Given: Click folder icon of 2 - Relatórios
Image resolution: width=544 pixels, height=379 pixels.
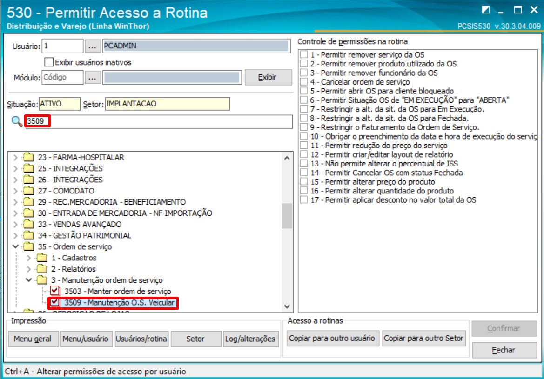Looking at the screenshot, I should [41, 269].
